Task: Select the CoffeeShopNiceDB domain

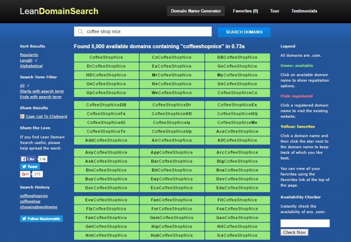Action: [x=106, y=105]
